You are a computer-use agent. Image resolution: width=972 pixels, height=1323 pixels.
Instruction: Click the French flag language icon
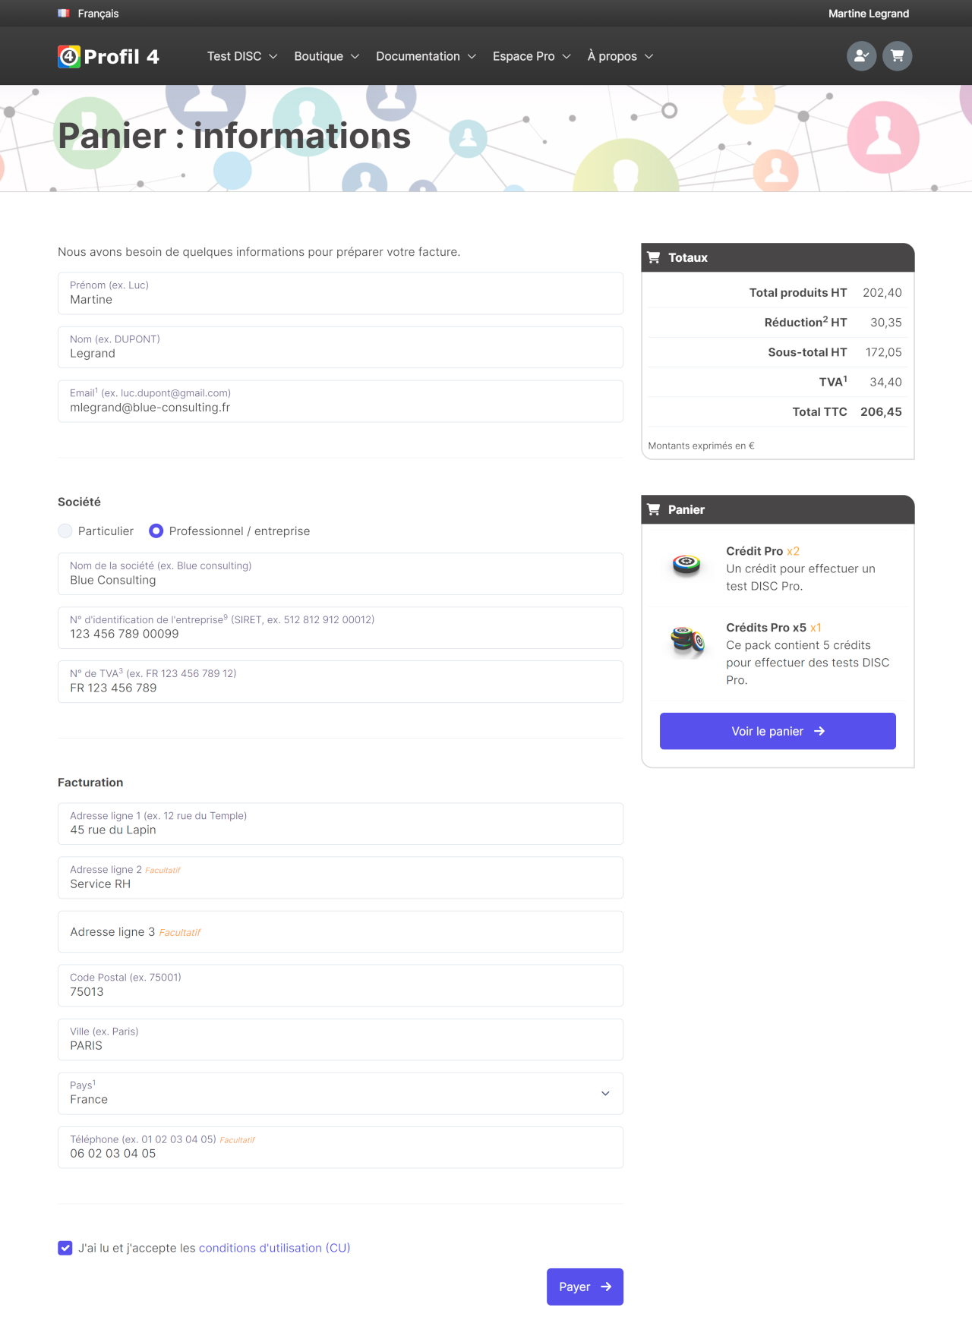tap(64, 14)
